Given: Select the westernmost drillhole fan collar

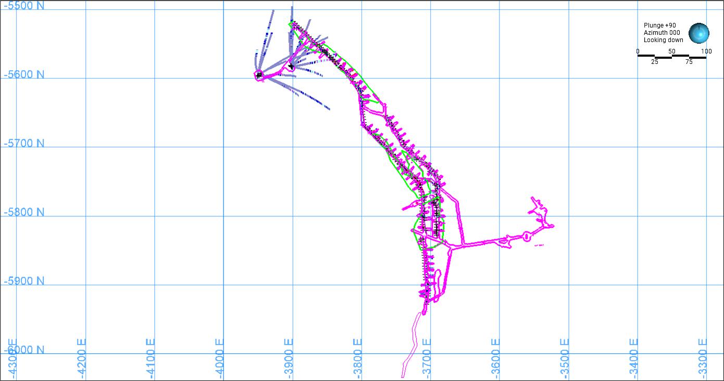Looking at the screenshot, I should tap(259, 75).
